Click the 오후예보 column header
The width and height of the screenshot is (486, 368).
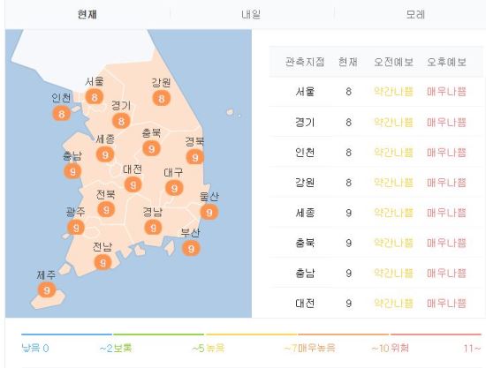pyautogui.click(x=446, y=62)
